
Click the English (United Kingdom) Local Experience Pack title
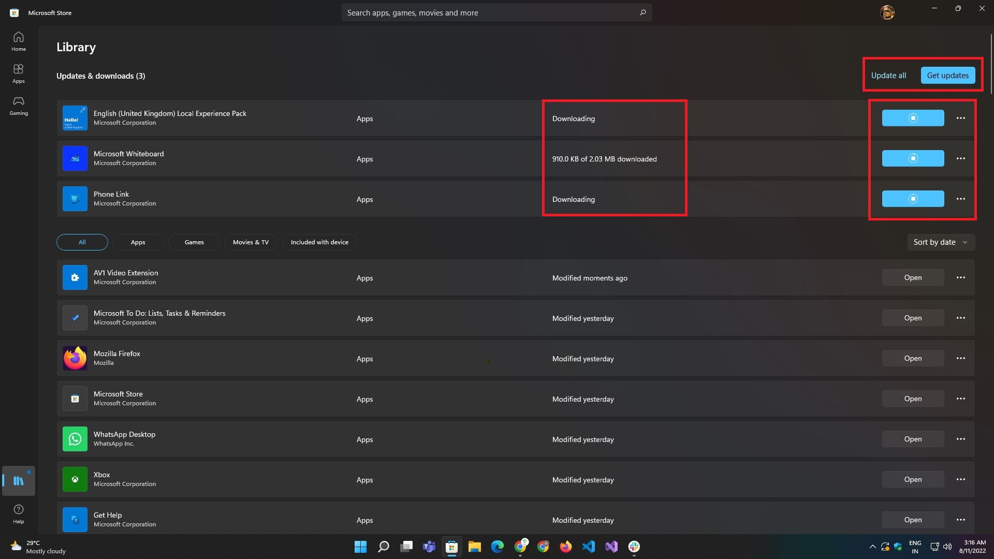(170, 113)
